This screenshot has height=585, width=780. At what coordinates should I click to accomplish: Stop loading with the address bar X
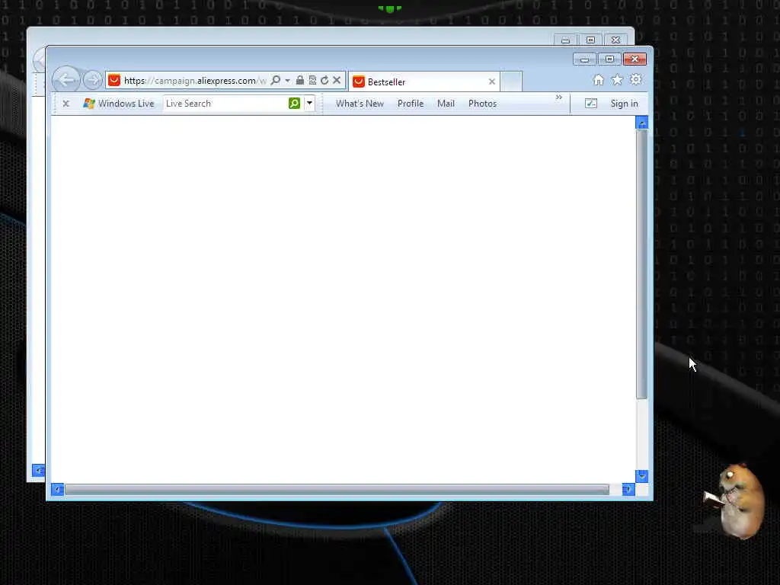pyautogui.click(x=337, y=80)
